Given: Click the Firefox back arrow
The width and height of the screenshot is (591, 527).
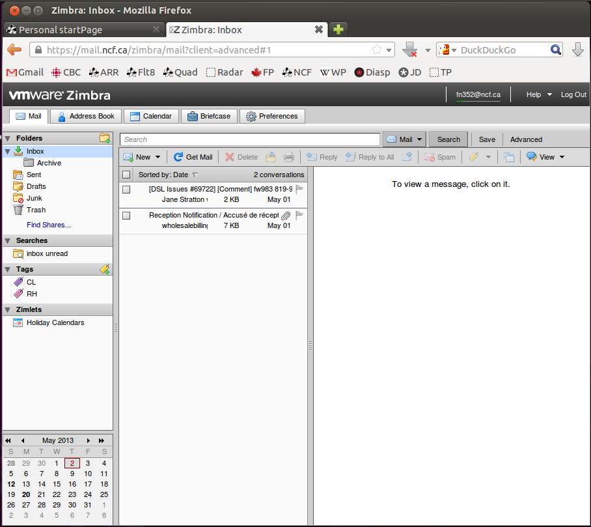Looking at the screenshot, I should coord(14,50).
